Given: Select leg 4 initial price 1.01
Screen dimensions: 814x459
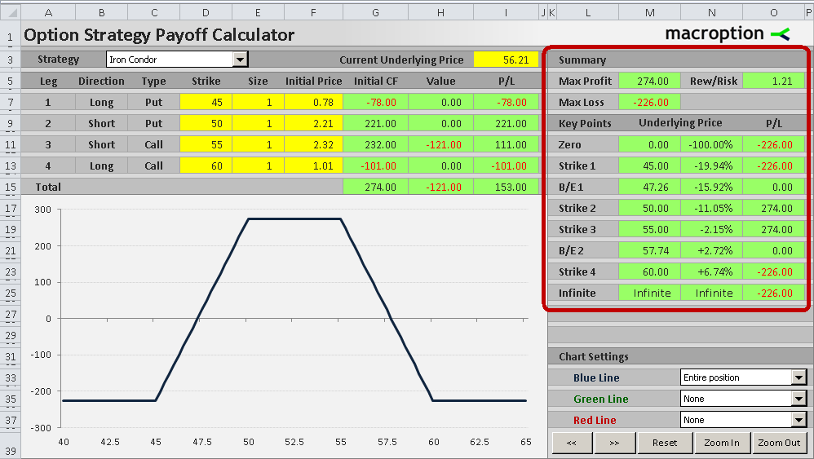Looking at the screenshot, I should [313, 166].
